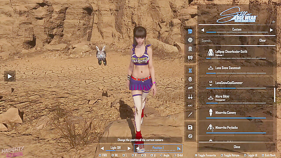
Task: Click the FWD camera hint
Action: click(103, 155)
